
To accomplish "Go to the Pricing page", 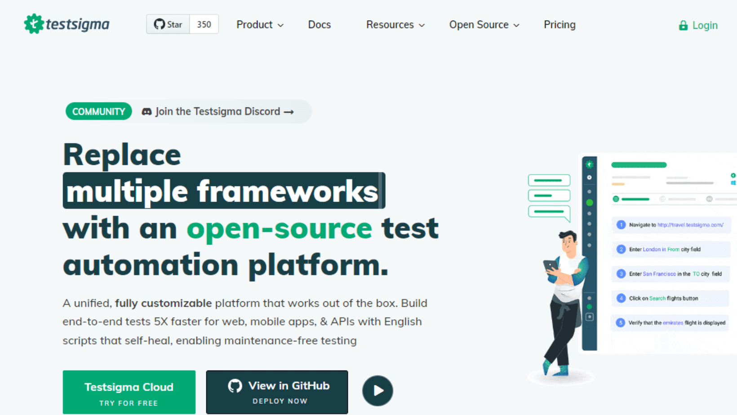I will 559,25.
